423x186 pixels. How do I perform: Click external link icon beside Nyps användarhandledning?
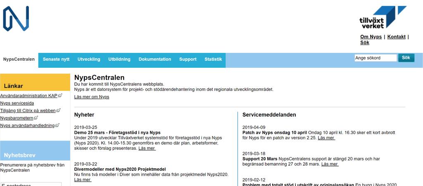click(57, 125)
